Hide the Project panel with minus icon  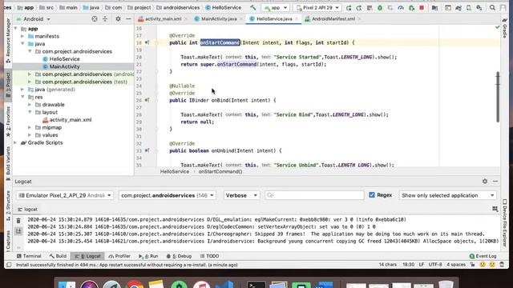(128, 19)
